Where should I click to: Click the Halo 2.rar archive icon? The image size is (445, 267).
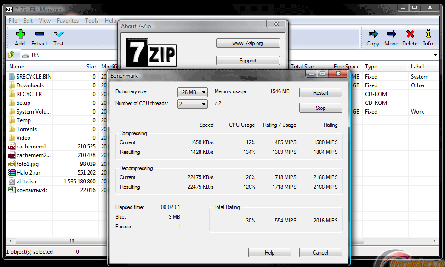tap(11, 172)
